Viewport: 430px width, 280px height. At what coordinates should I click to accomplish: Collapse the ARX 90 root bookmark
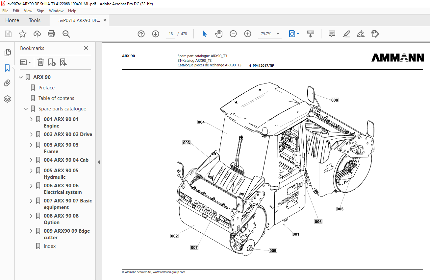click(21, 77)
